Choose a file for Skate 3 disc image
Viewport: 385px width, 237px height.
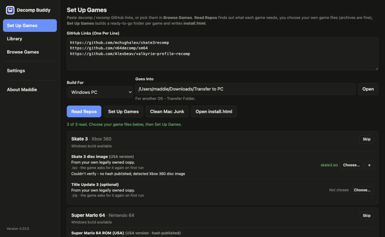point(351,165)
